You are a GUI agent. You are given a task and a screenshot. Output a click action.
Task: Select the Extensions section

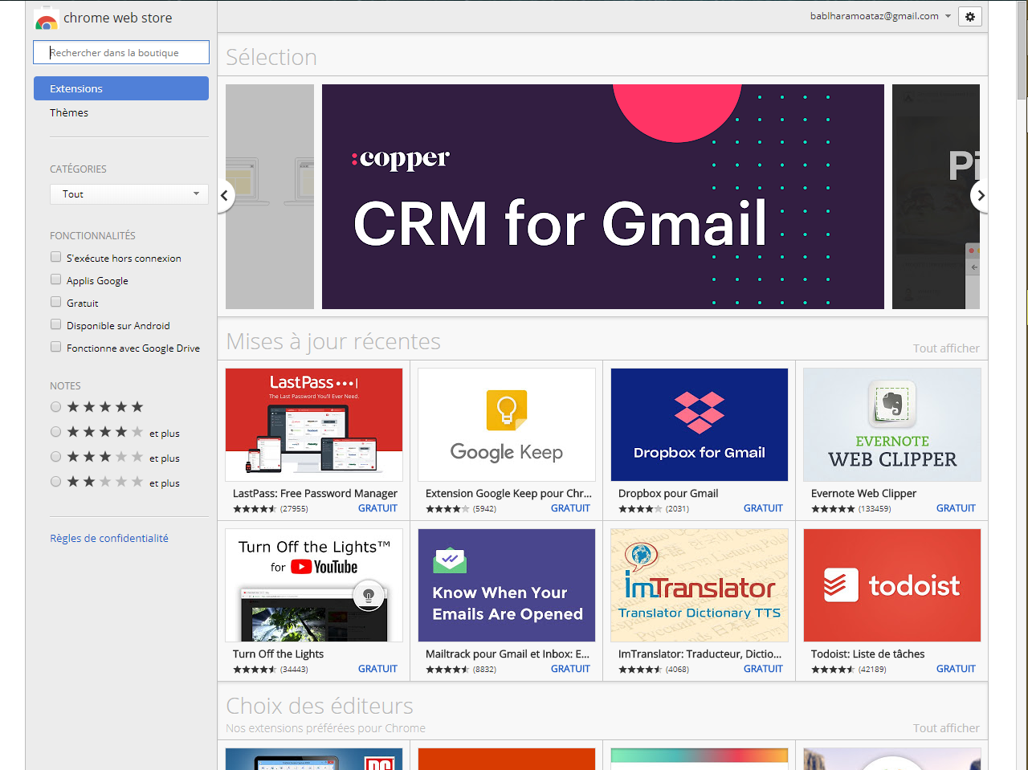(121, 88)
